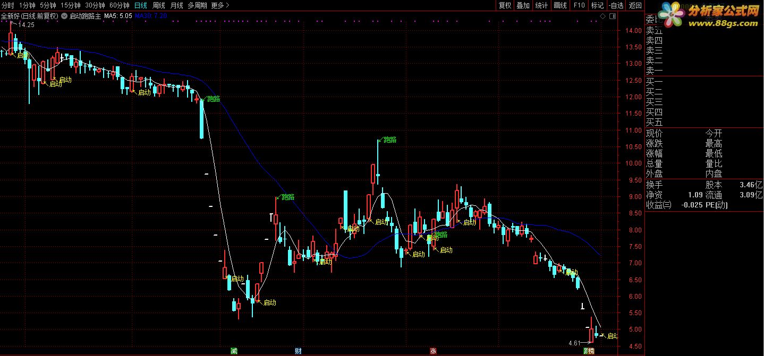This screenshot has width=764, height=356.
Task: Click the 收益(三) -0.025 row
Action: [674, 205]
